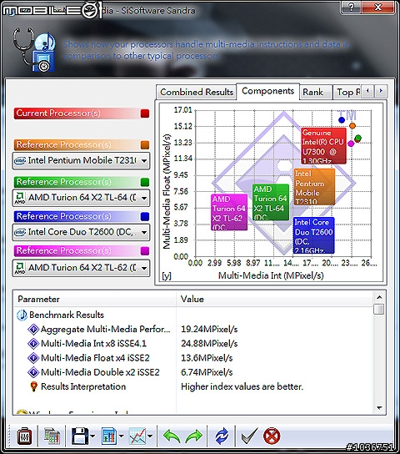Click the [y] axis toggle label
The image size is (400, 454).
tap(167, 275)
